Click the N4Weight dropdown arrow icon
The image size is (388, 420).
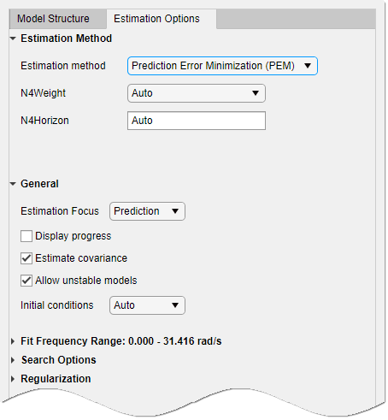click(256, 93)
